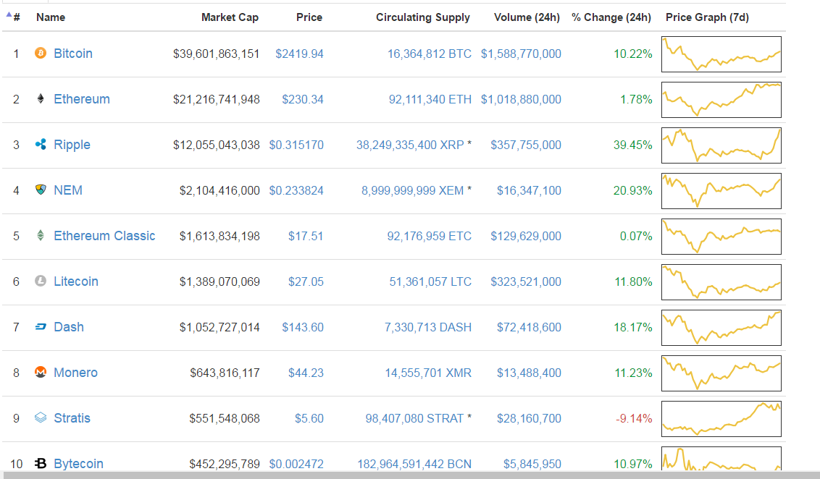
Task: Click Litecoin price $27.05
Action: point(306,281)
